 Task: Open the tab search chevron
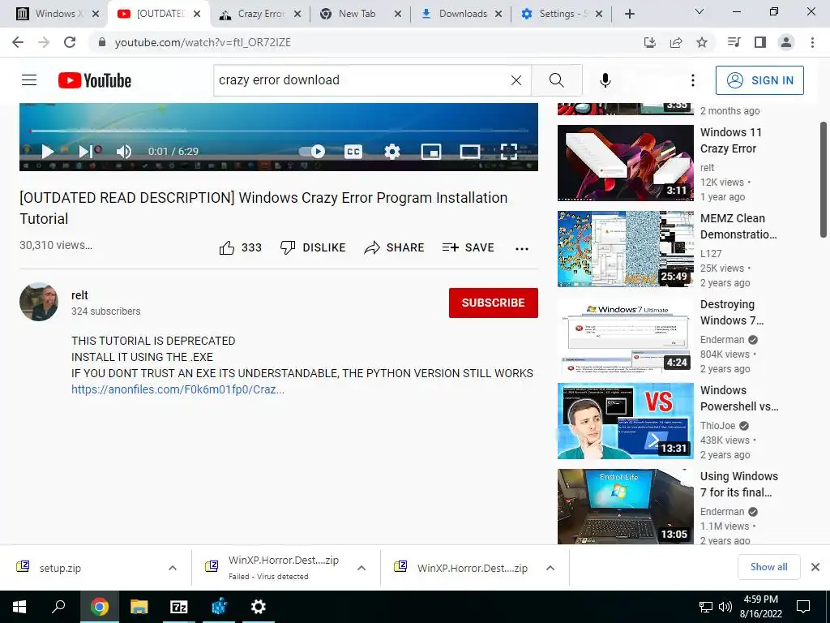point(700,11)
